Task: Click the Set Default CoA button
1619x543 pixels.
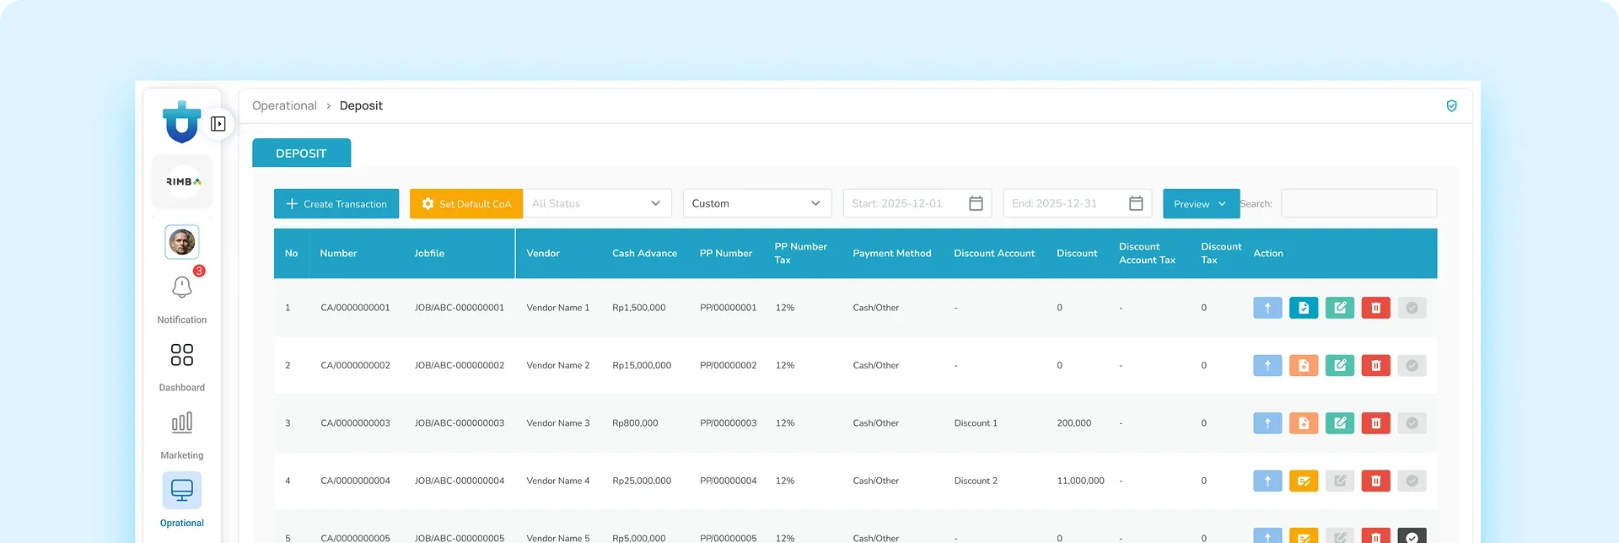Action: 466,203
